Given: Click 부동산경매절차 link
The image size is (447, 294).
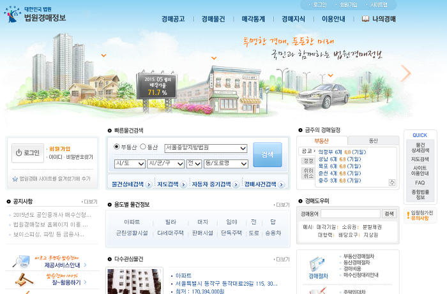Looking at the screenshot, I should pyautogui.click(x=359, y=256).
